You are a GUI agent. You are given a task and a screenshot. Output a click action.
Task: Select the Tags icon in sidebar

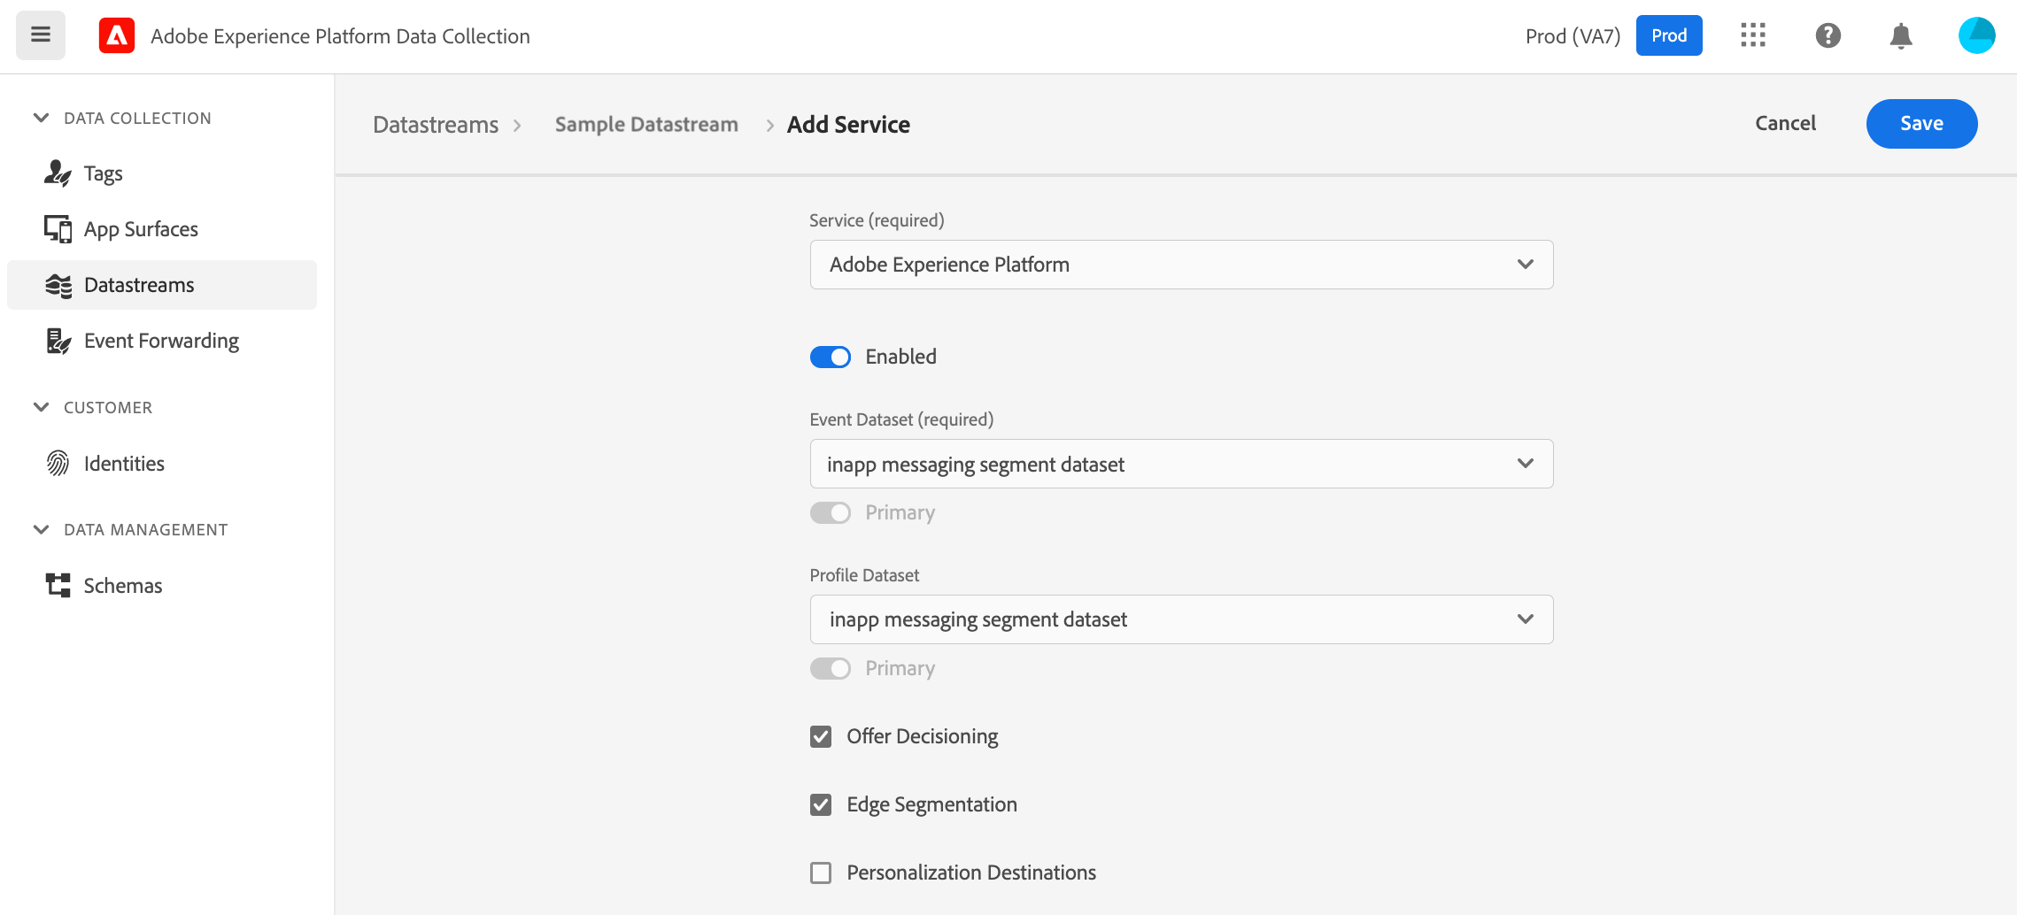coord(58,173)
